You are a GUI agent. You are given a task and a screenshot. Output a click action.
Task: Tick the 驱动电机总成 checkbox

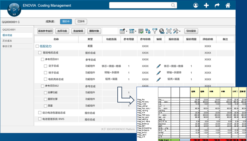(40, 53)
